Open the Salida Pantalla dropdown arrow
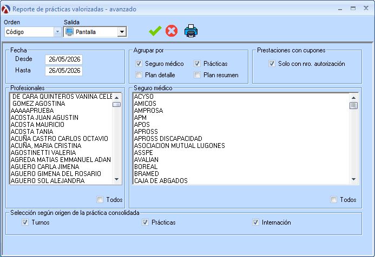The width and height of the screenshot is (375, 257). point(122,32)
